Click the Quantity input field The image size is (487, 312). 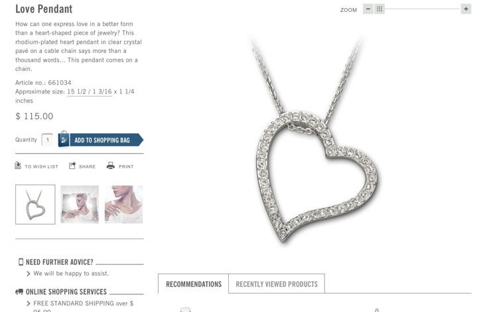pos(48,140)
